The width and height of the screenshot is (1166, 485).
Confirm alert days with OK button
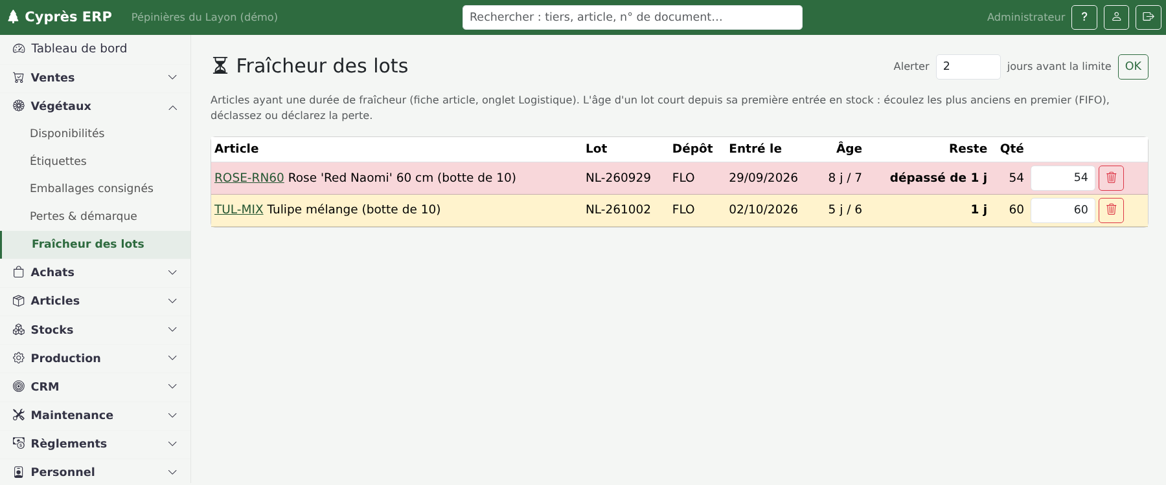(1133, 67)
